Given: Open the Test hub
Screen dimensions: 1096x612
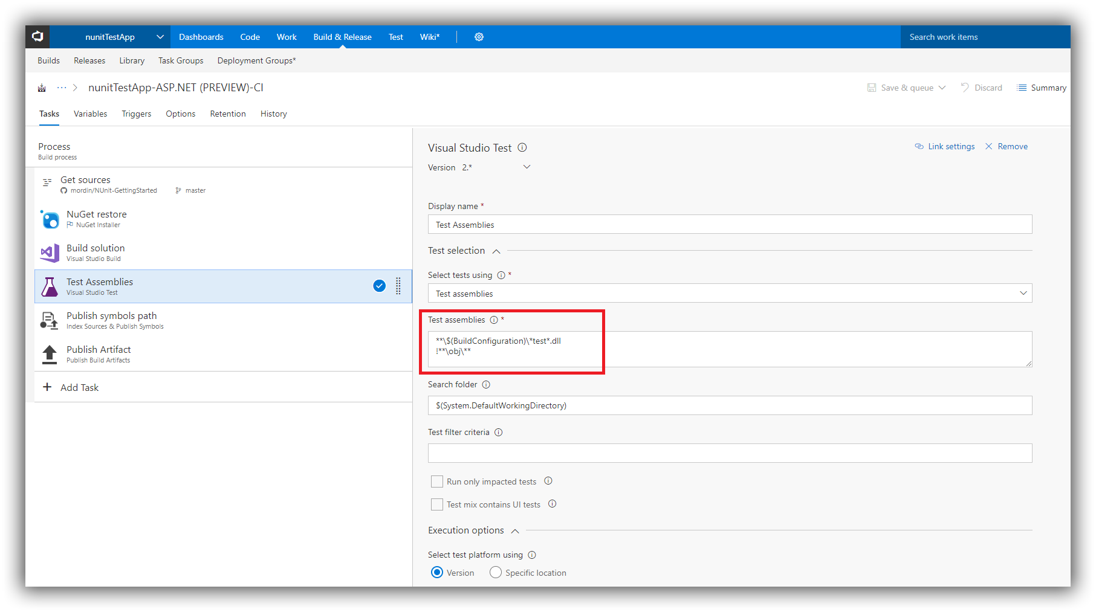Looking at the screenshot, I should (396, 37).
